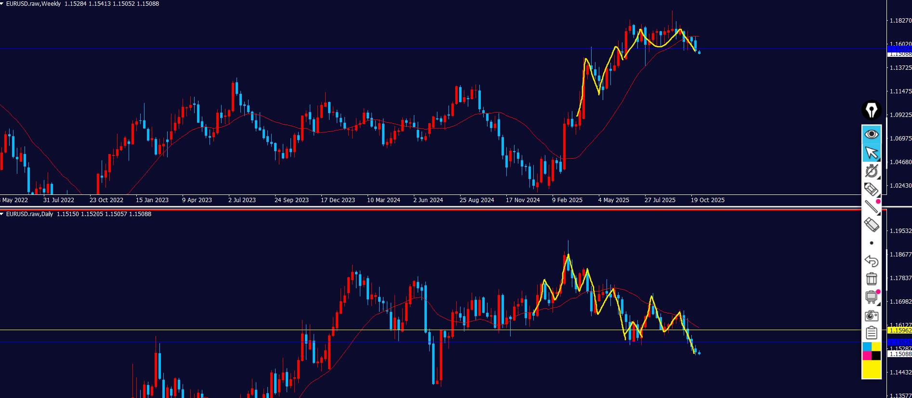Select the eraser tool
Viewport: 912px width, 398px height.
pyautogui.click(x=871, y=225)
